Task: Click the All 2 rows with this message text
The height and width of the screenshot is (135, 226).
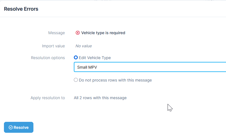Action: coord(100,98)
